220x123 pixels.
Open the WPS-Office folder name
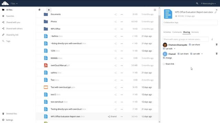55,29
